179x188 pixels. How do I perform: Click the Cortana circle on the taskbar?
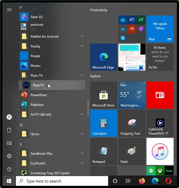[115, 181]
